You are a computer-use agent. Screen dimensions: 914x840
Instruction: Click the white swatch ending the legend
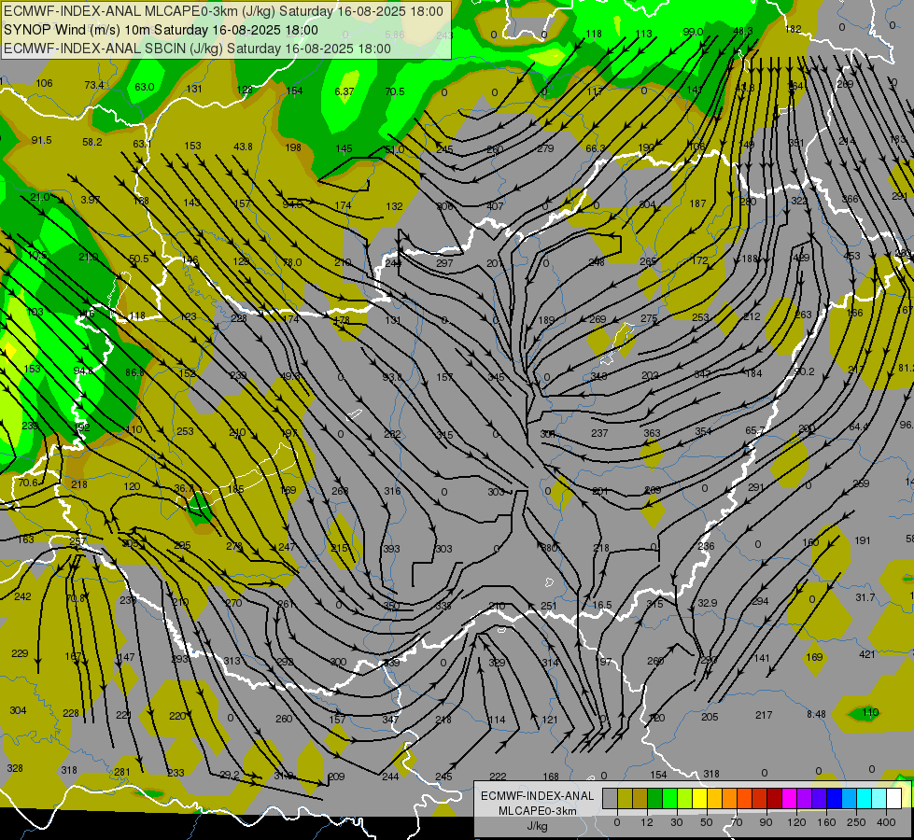tap(894, 799)
